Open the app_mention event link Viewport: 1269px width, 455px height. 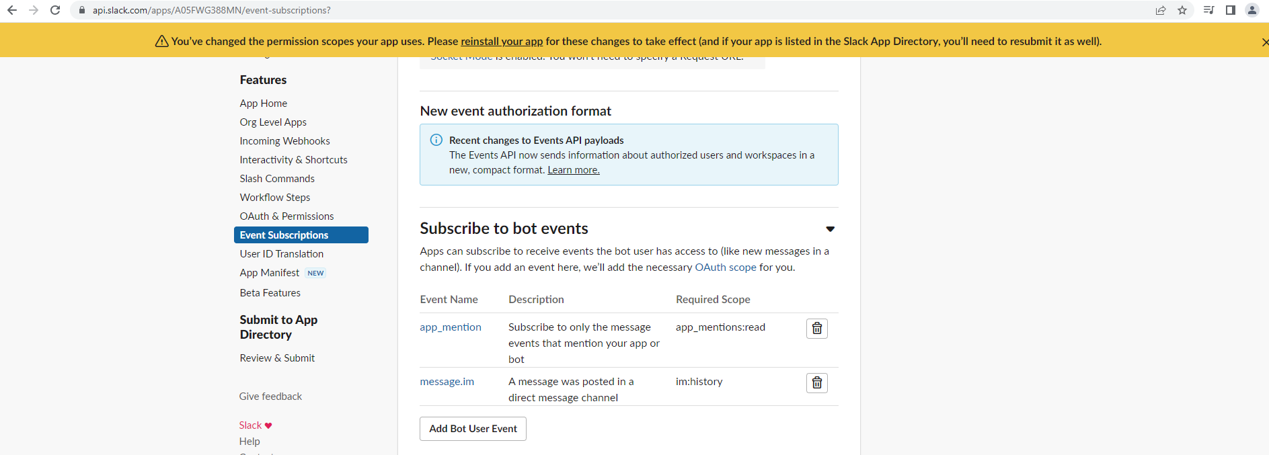pos(450,327)
